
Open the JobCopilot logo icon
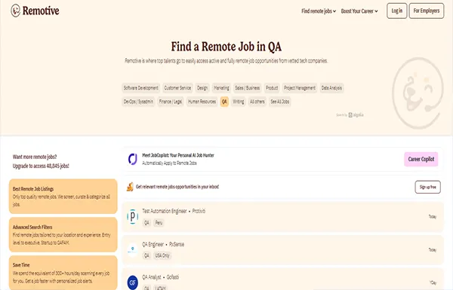click(x=133, y=159)
